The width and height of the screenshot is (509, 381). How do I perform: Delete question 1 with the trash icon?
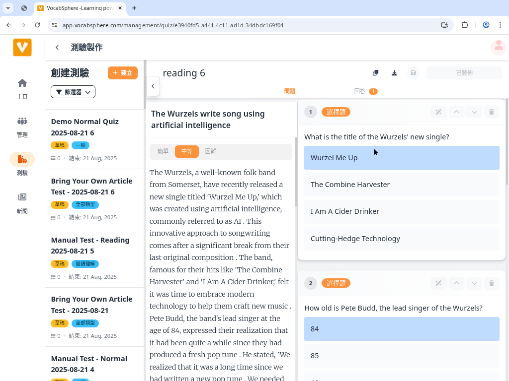[x=492, y=112]
